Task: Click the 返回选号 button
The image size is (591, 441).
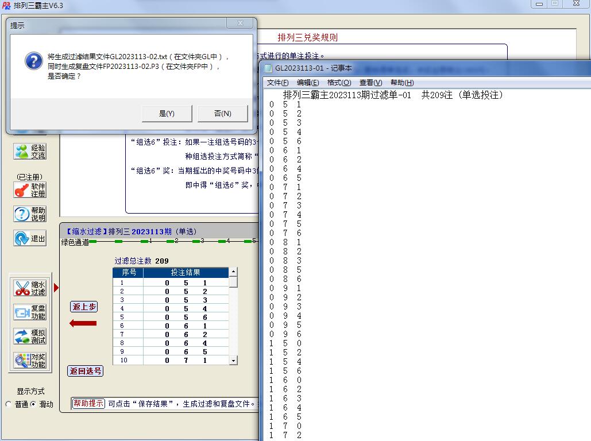Action: coord(86,371)
